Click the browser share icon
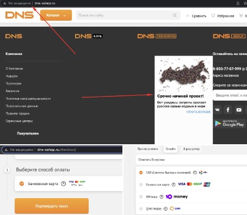The image size is (247, 215). coord(238,3)
